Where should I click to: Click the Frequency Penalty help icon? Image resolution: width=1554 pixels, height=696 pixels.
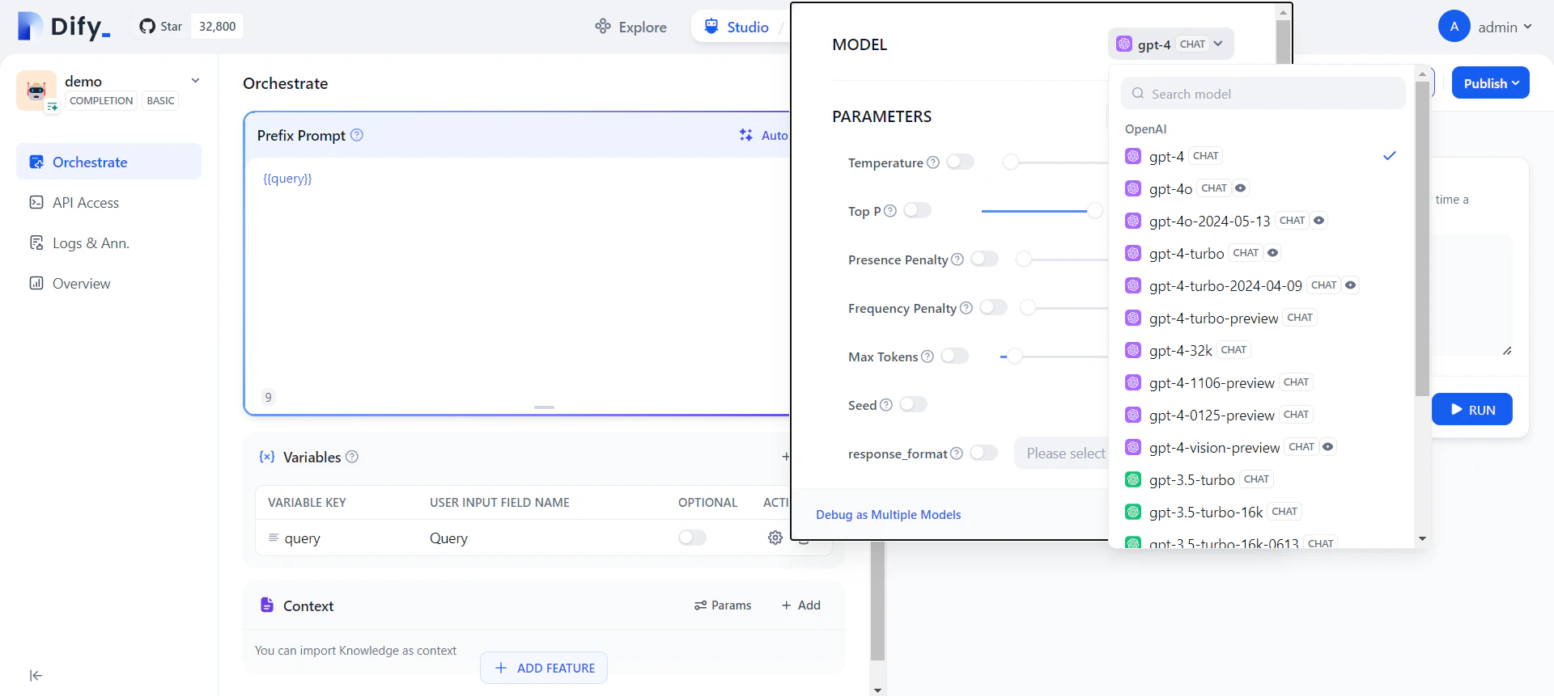pos(966,308)
